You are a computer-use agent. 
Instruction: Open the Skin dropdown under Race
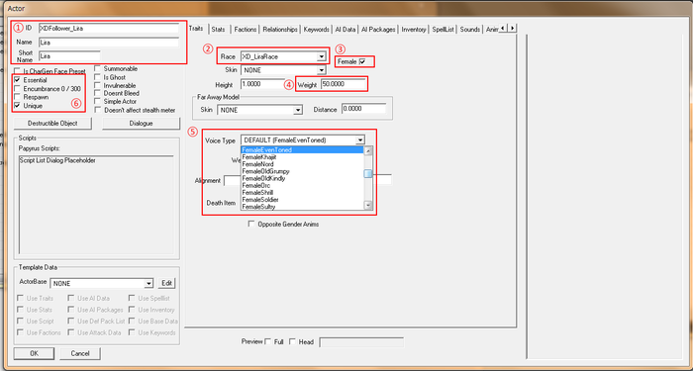point(322,70)
